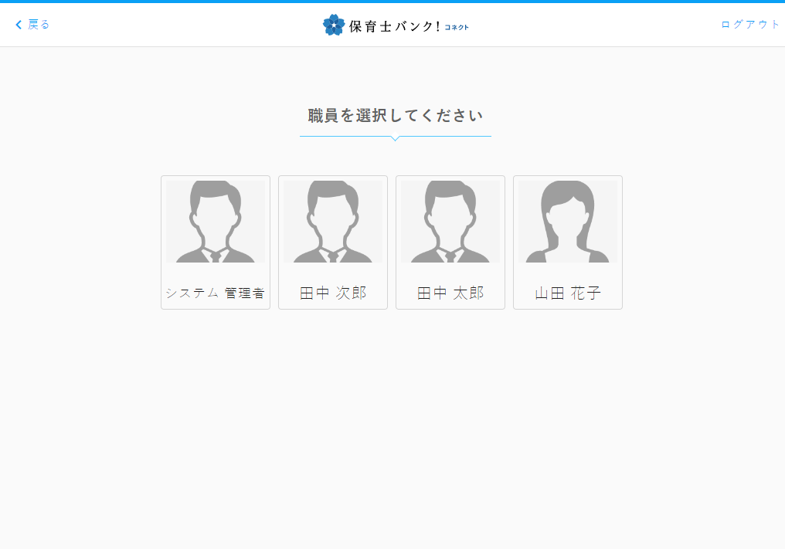Viewport: 785px width, 549px height.
Task: Click the blue bar atop the page
Action: 392,2
